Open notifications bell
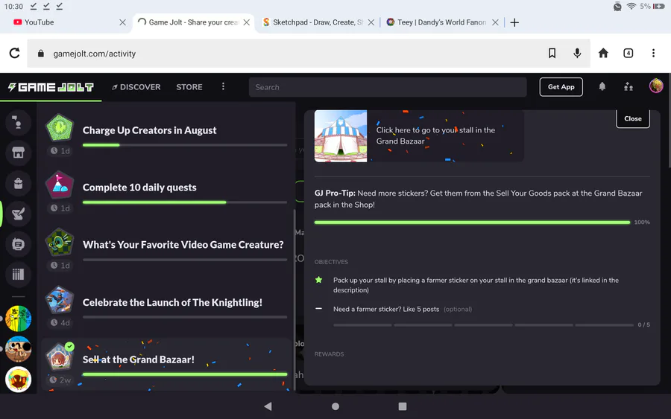 coord(602,87)
